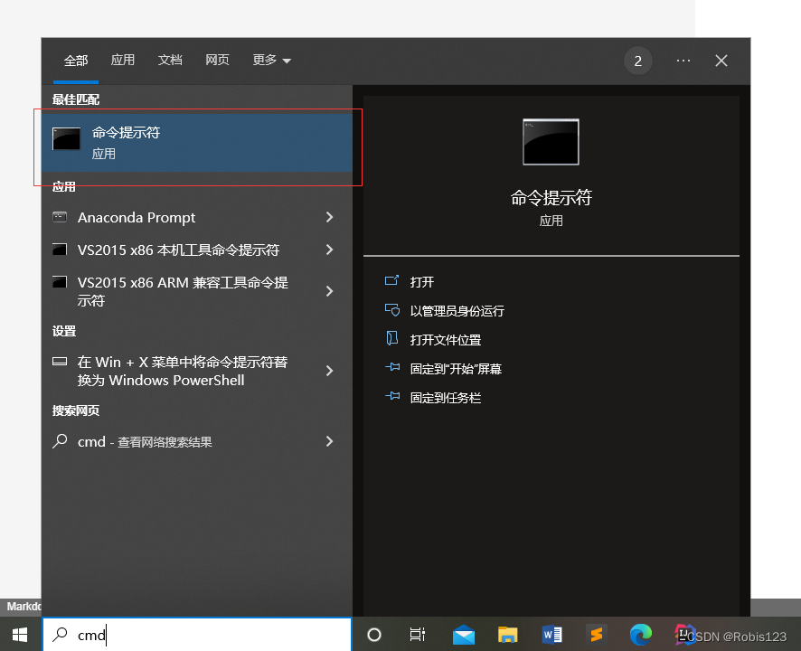This screenshot has height=651, width=801.
Task: Expand the cmd 查看网络搜索结果 chevron
Action: [329, 441]
